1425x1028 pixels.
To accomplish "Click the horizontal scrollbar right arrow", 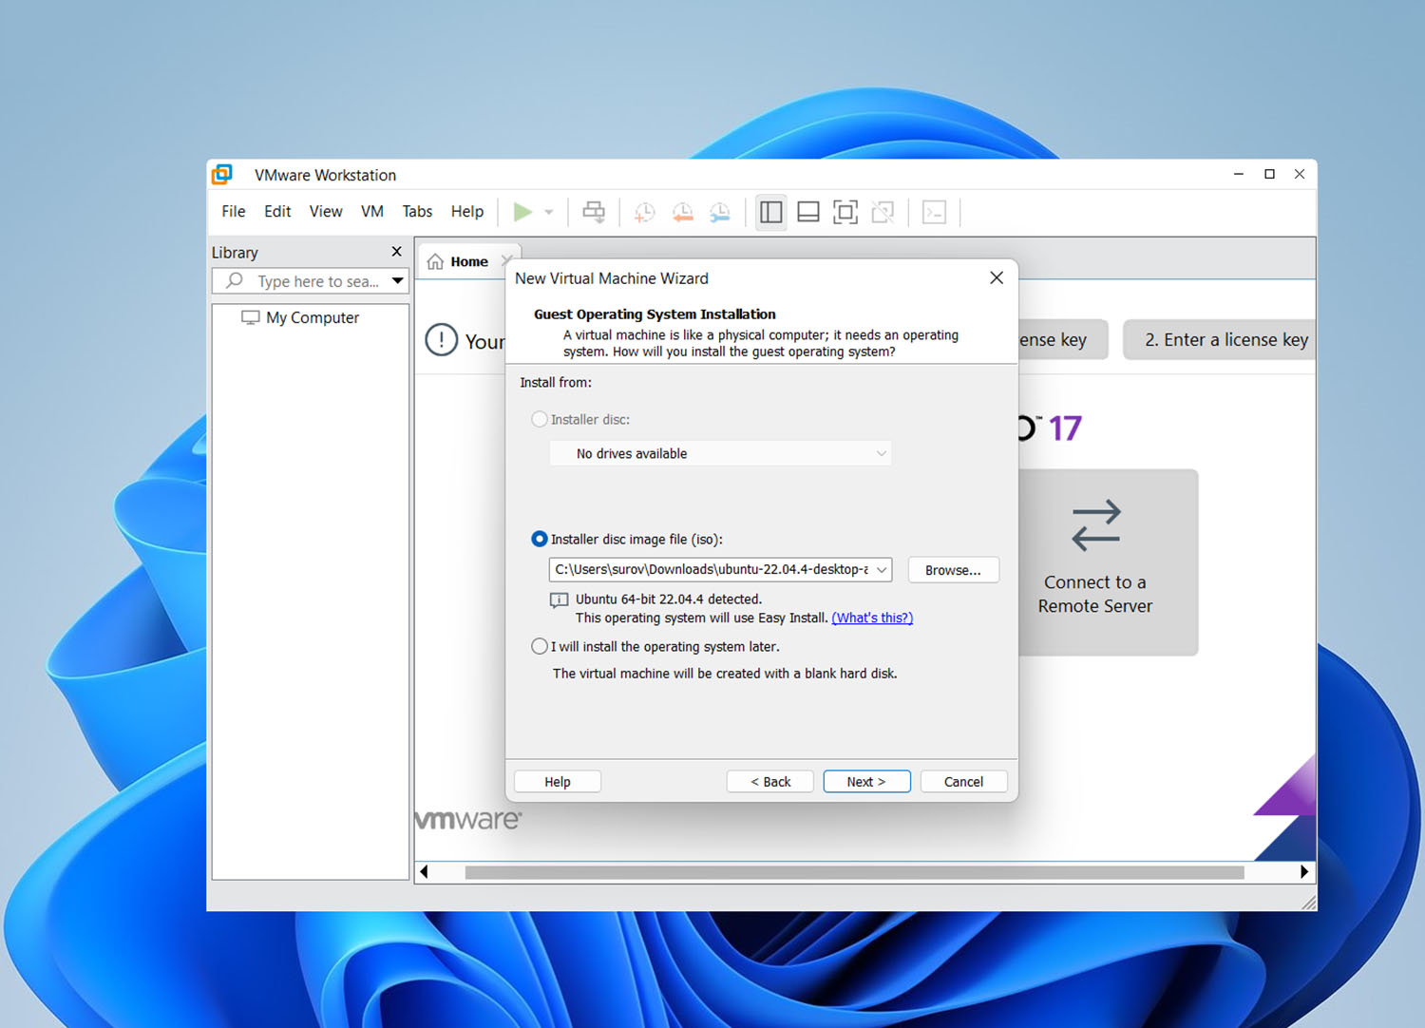I will coord(1304,872).
